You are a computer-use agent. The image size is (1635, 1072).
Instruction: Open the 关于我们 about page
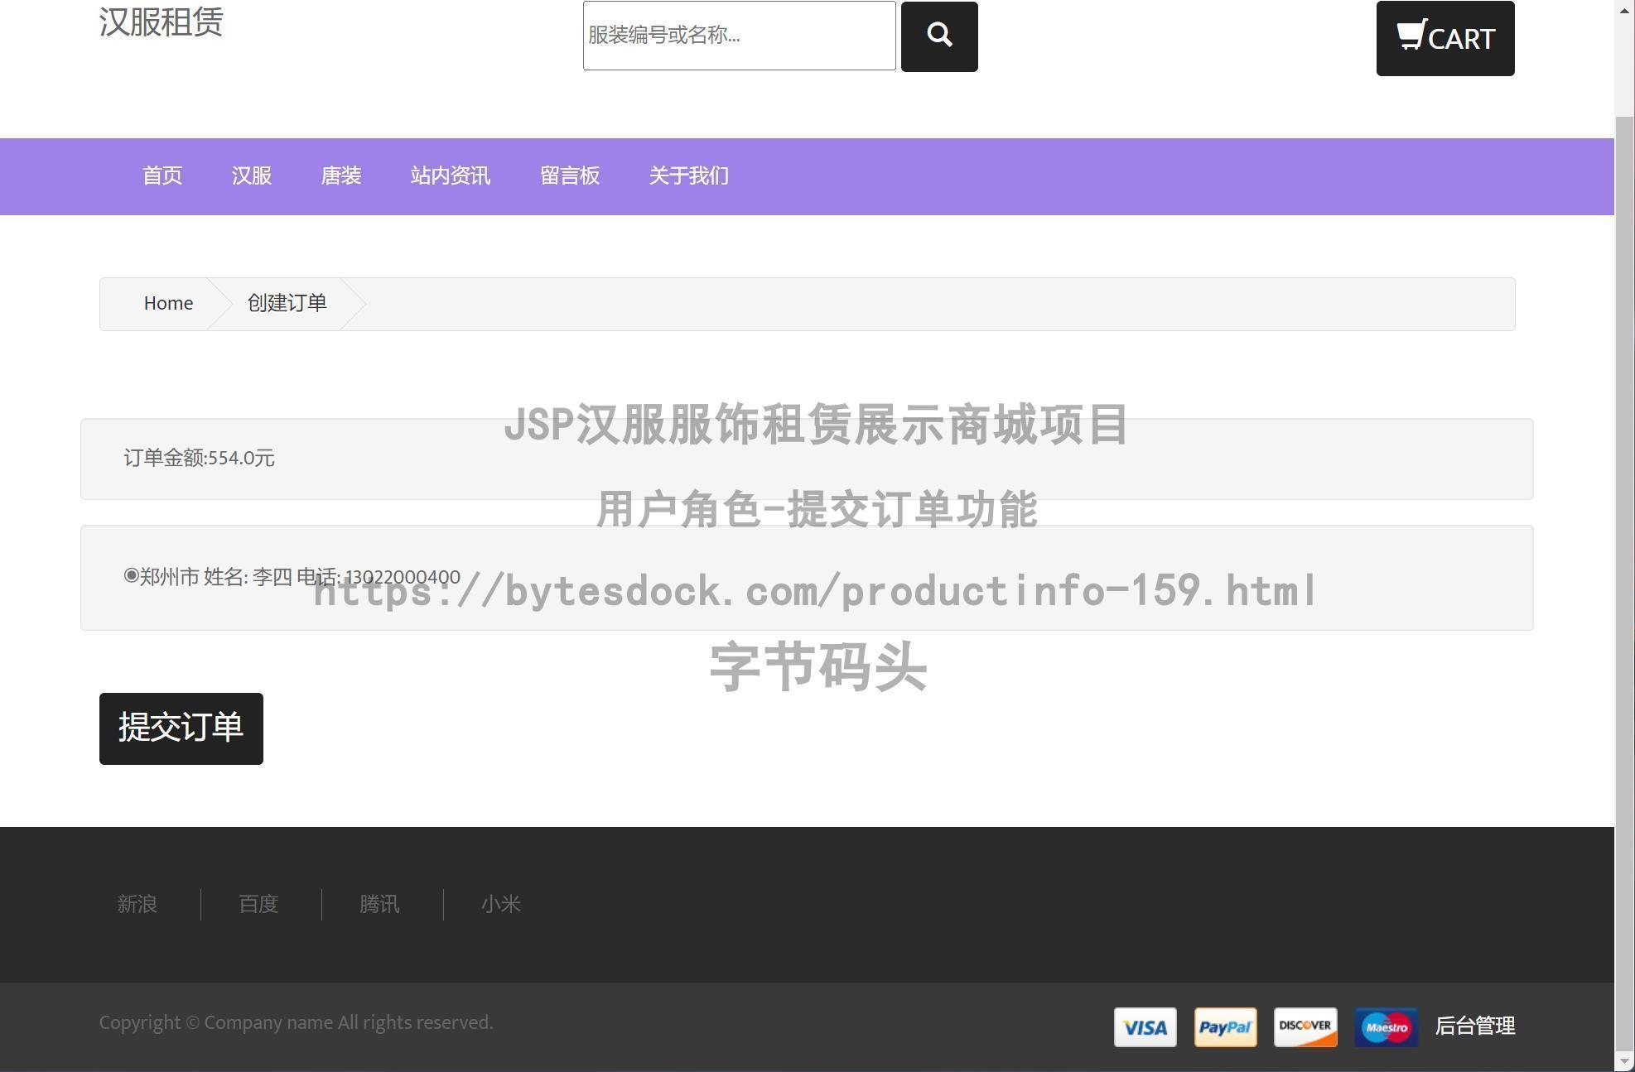point(689,175)
